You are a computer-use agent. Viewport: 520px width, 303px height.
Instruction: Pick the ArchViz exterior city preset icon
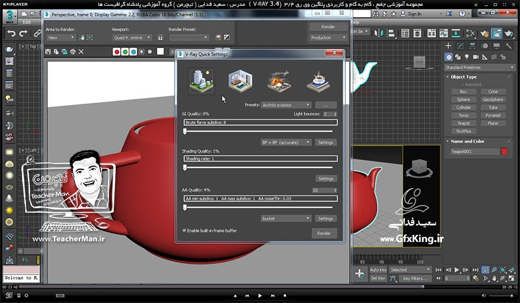[x=201, y=81]
